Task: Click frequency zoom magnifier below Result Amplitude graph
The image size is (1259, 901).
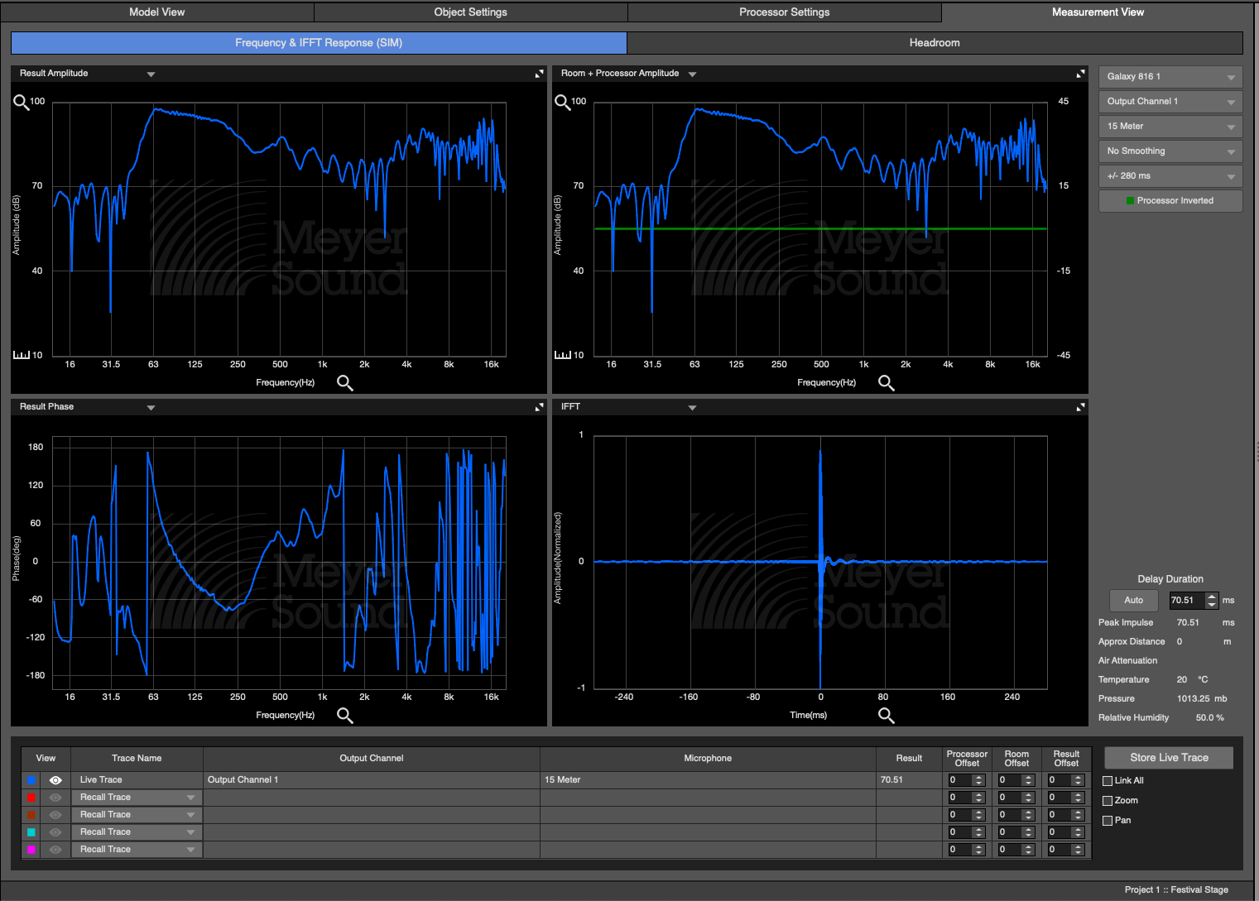Action: [345, 383]
